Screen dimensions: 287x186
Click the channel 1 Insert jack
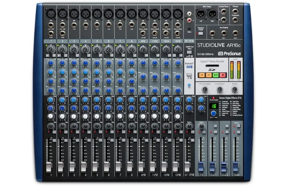(x=51, y=34)
